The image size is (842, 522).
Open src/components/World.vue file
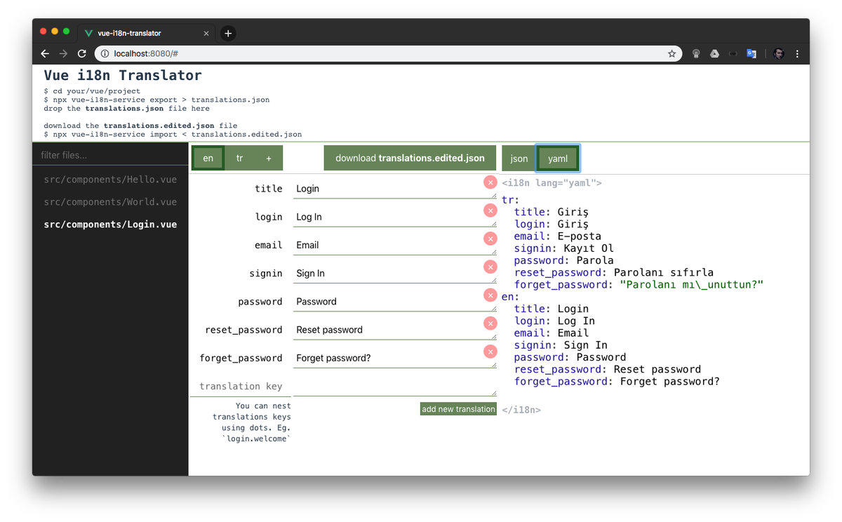tap(110, 202)
